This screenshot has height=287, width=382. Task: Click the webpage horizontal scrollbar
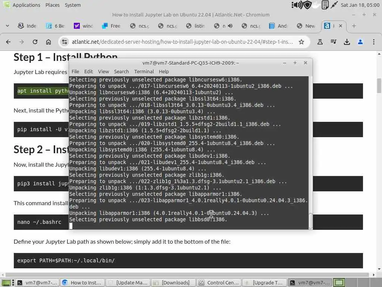click(x=187, y=275)
